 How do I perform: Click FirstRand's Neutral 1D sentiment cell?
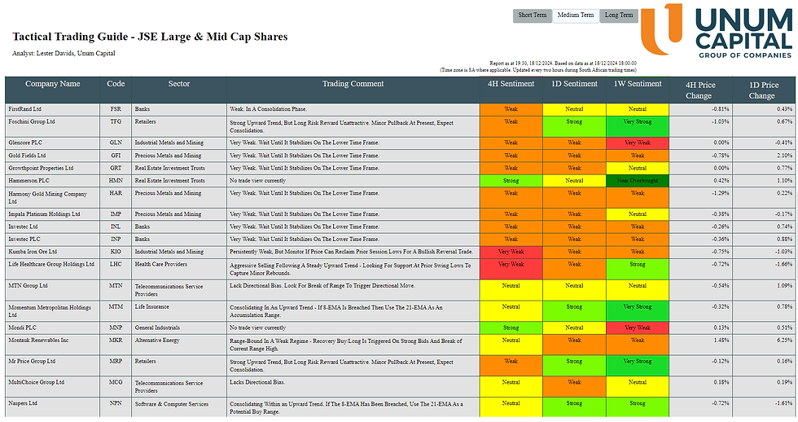tap(574, 109)
